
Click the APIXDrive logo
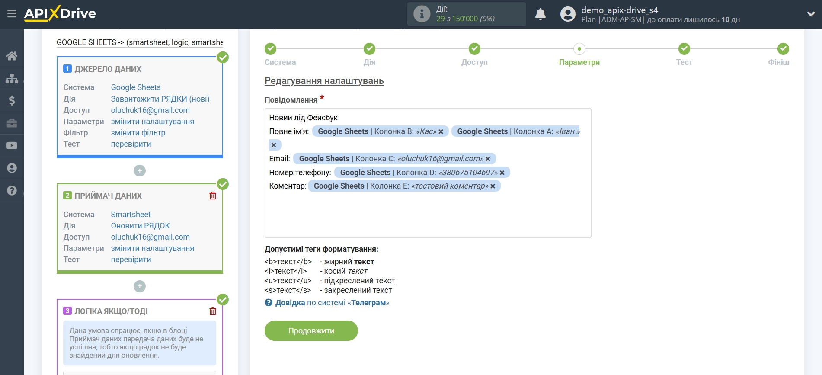pyautogui.click(x=60, y=13)
